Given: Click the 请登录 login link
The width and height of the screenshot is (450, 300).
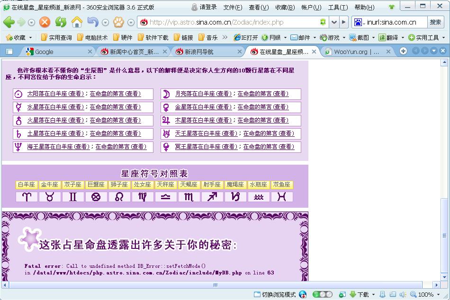Looking at the screenshot, I should (x=204, y=7).
